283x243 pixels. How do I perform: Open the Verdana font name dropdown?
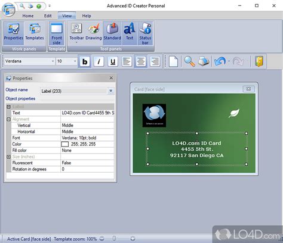coord(53,61)
